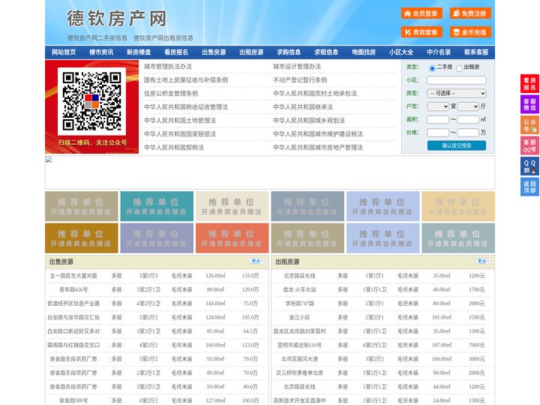This screenshot has height=405, width=540.
Task: Open the 贵宾套餐 icon button
Action: point(421,32)
